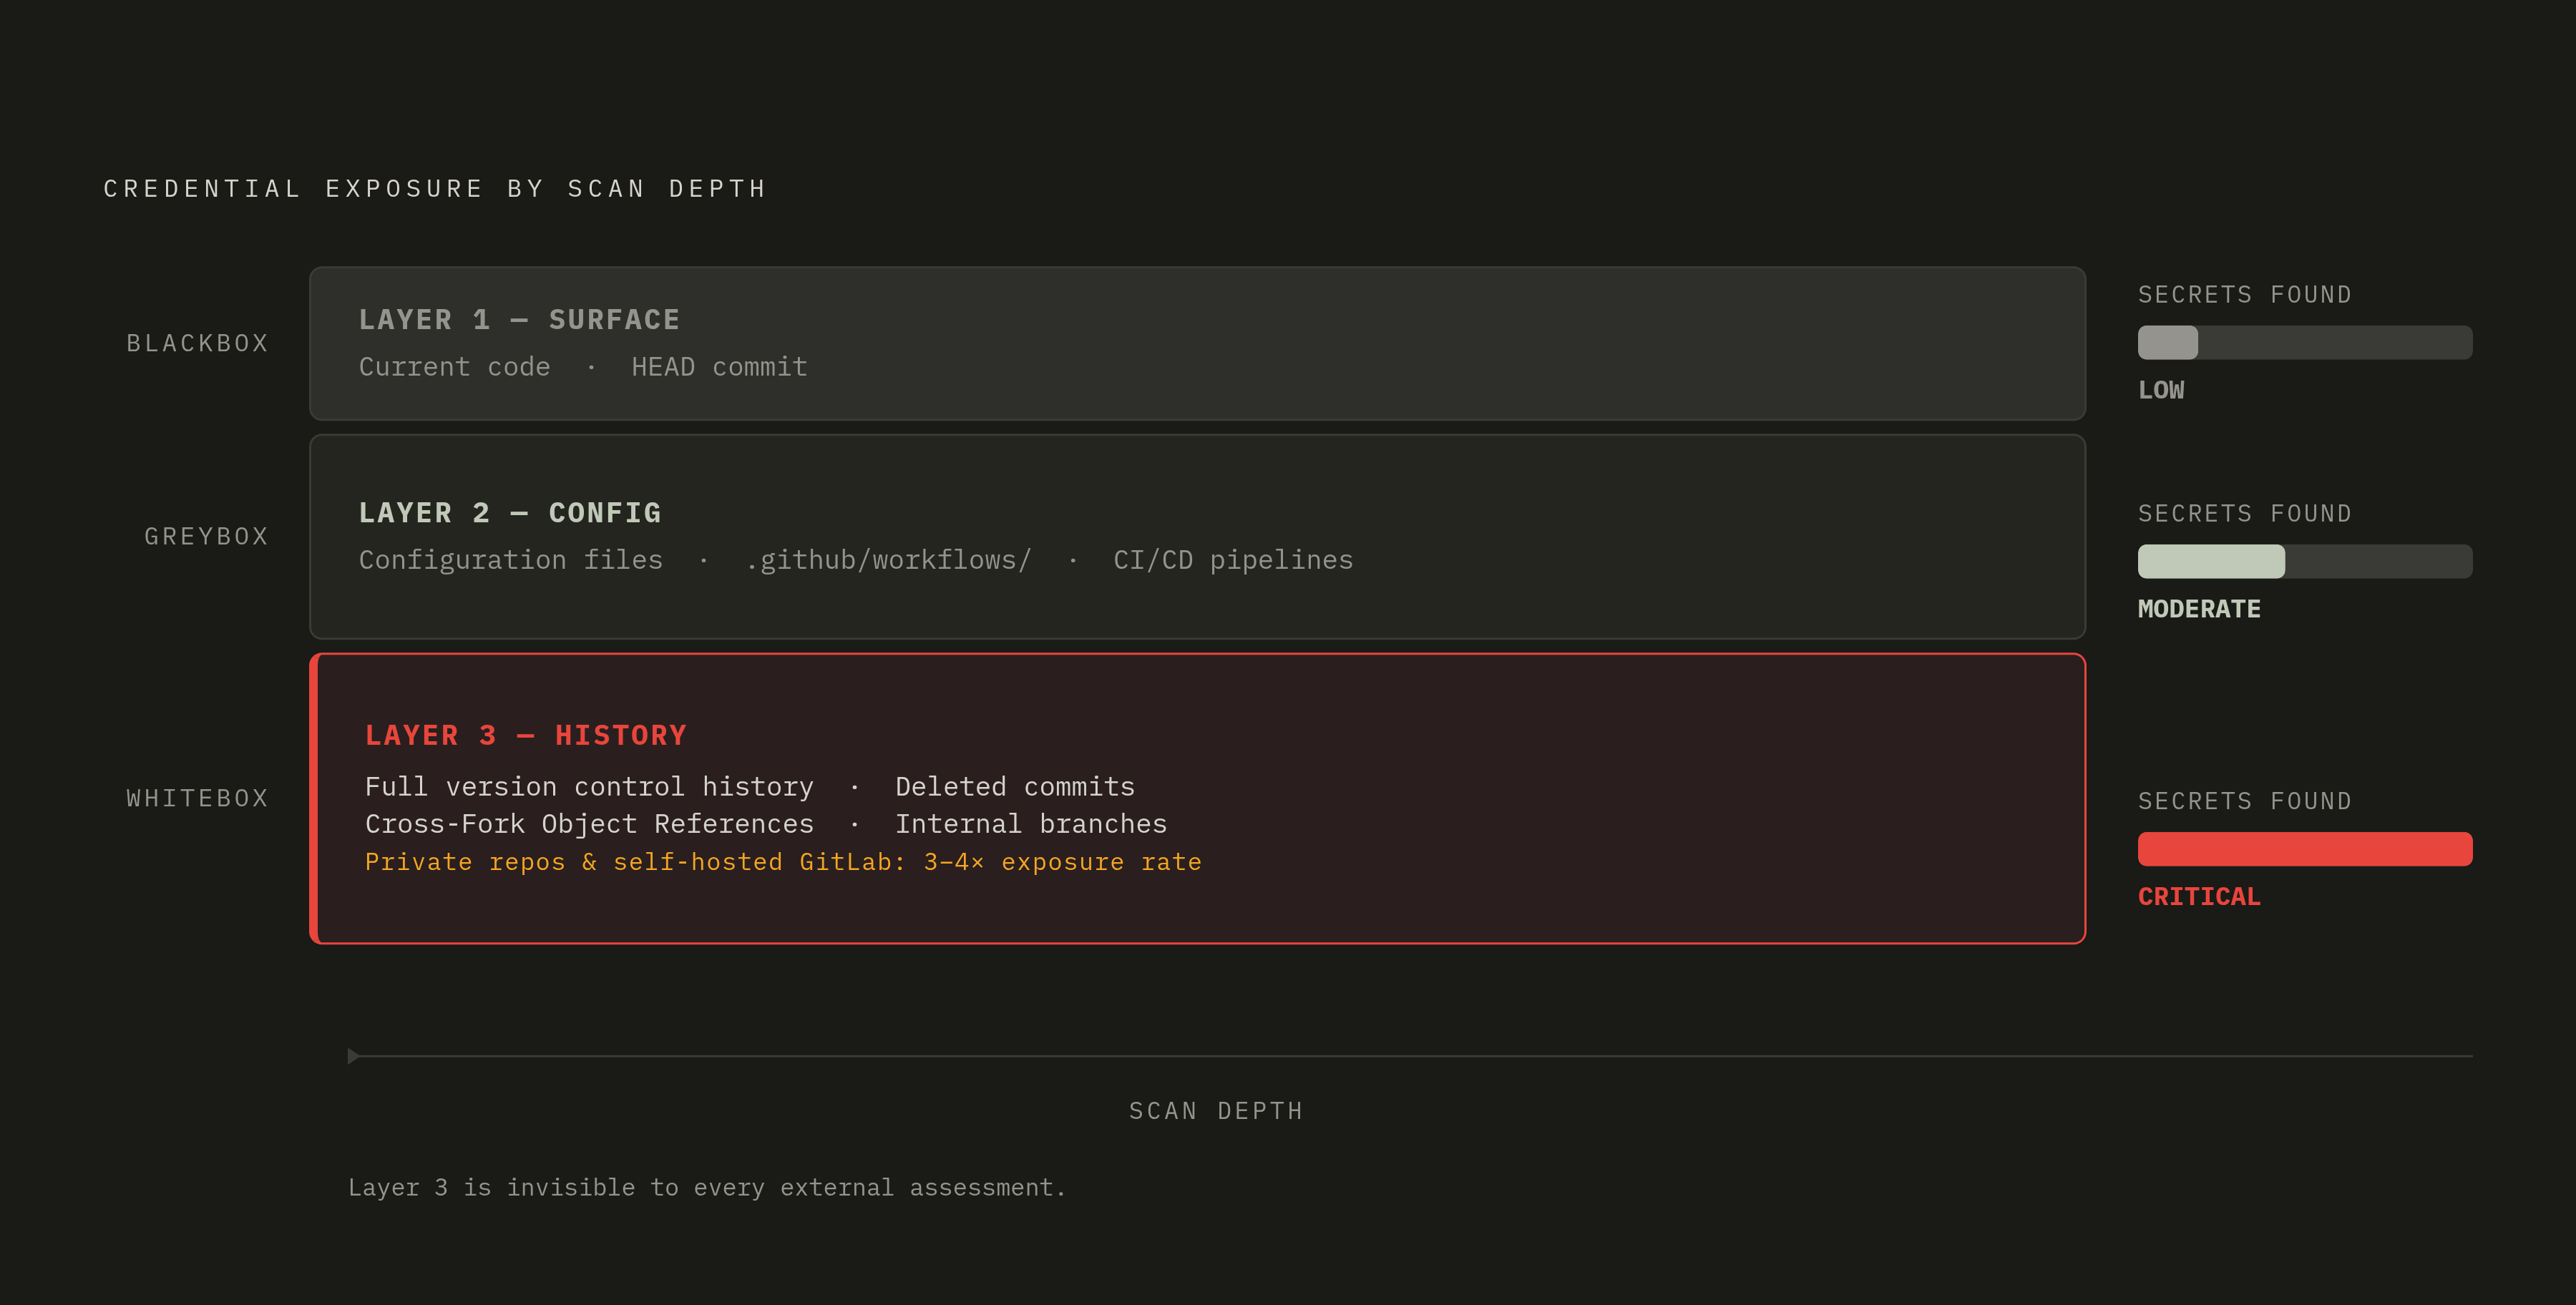The width and height of the screenshot is (2576, 1305).
Task: Select the WHITEBOX label
Action: tap(198, 798)
